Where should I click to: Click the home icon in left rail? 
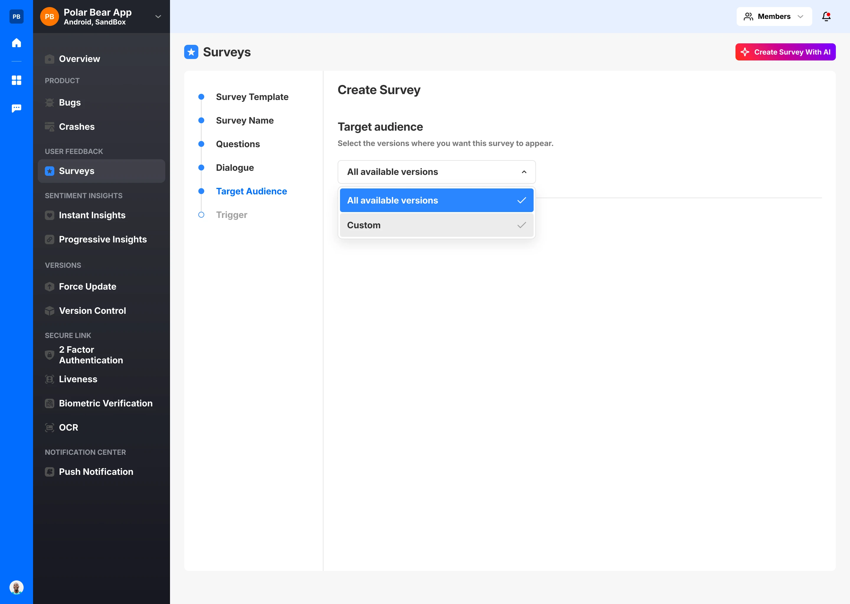16,43
